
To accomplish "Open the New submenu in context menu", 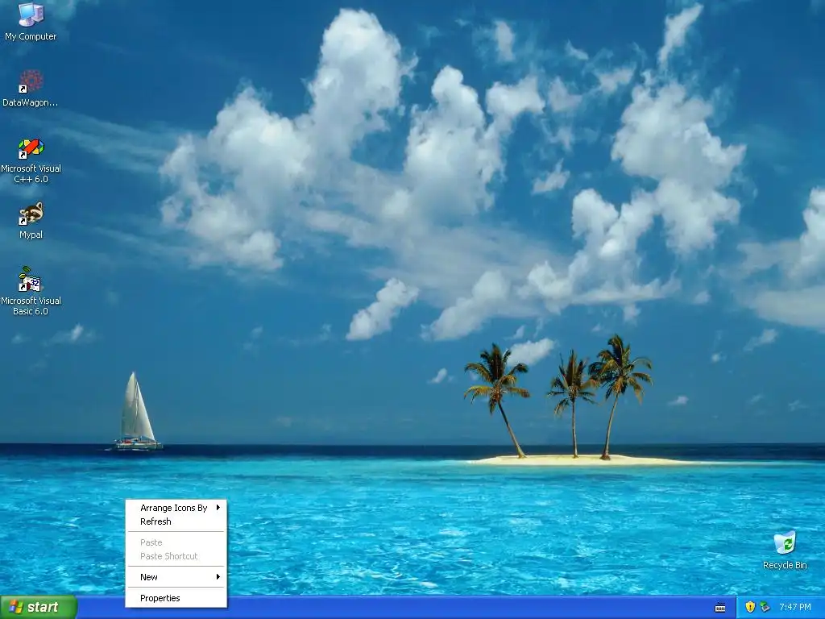I will [x=176, y=577].
